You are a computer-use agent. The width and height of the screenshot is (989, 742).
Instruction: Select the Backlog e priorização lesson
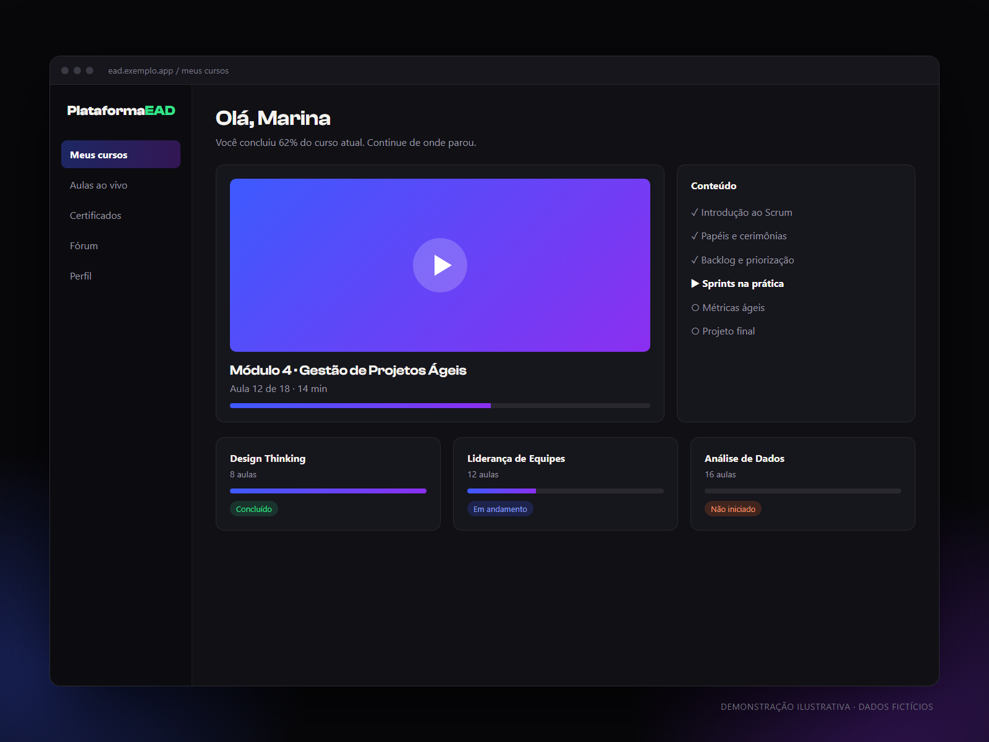pos(742,260)
